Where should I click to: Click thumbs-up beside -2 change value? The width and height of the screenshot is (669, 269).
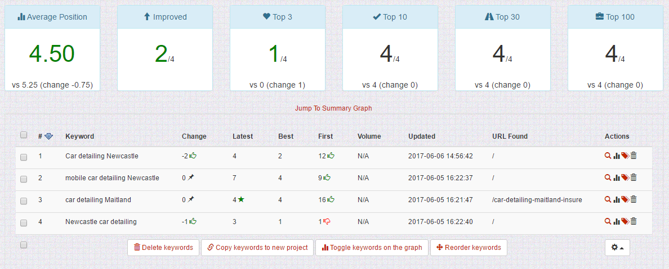(193, 156)
